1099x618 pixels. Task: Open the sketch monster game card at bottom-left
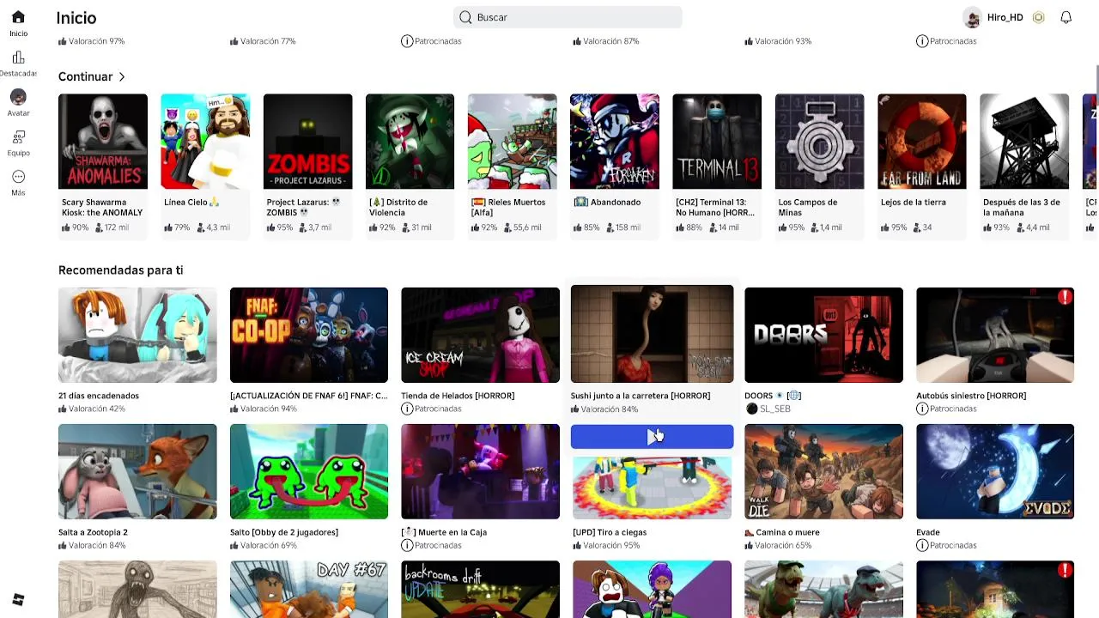click(x=137, y=589)
